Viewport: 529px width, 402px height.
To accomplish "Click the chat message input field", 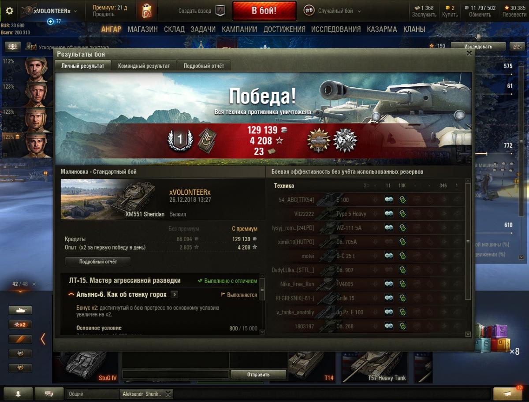I will [x=175, y=375].
